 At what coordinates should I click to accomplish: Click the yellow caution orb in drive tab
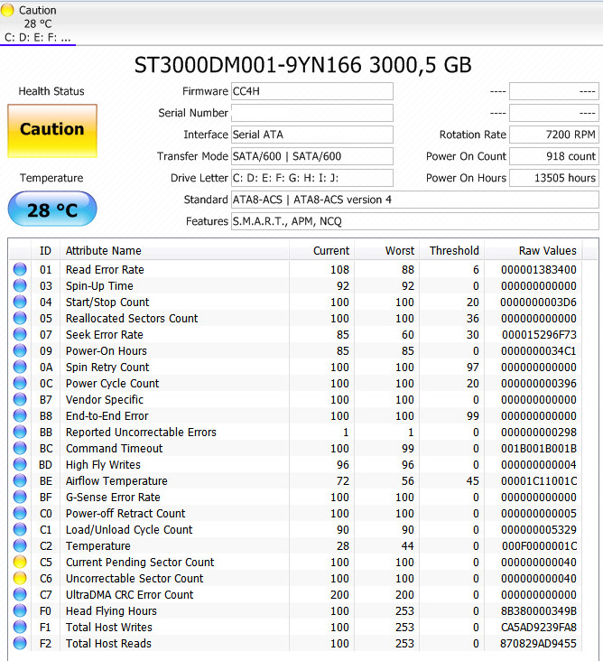[x=7, y=10]
